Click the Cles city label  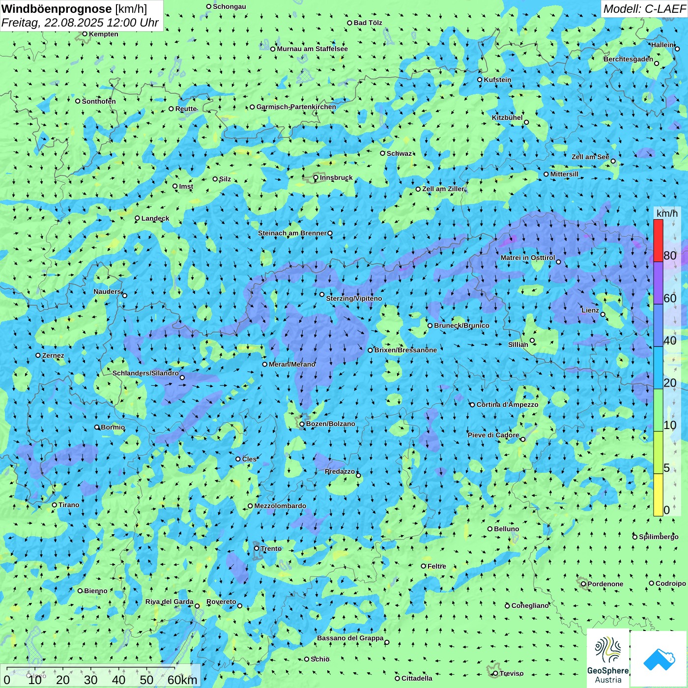pyautogui.click(x=249, y=459)
